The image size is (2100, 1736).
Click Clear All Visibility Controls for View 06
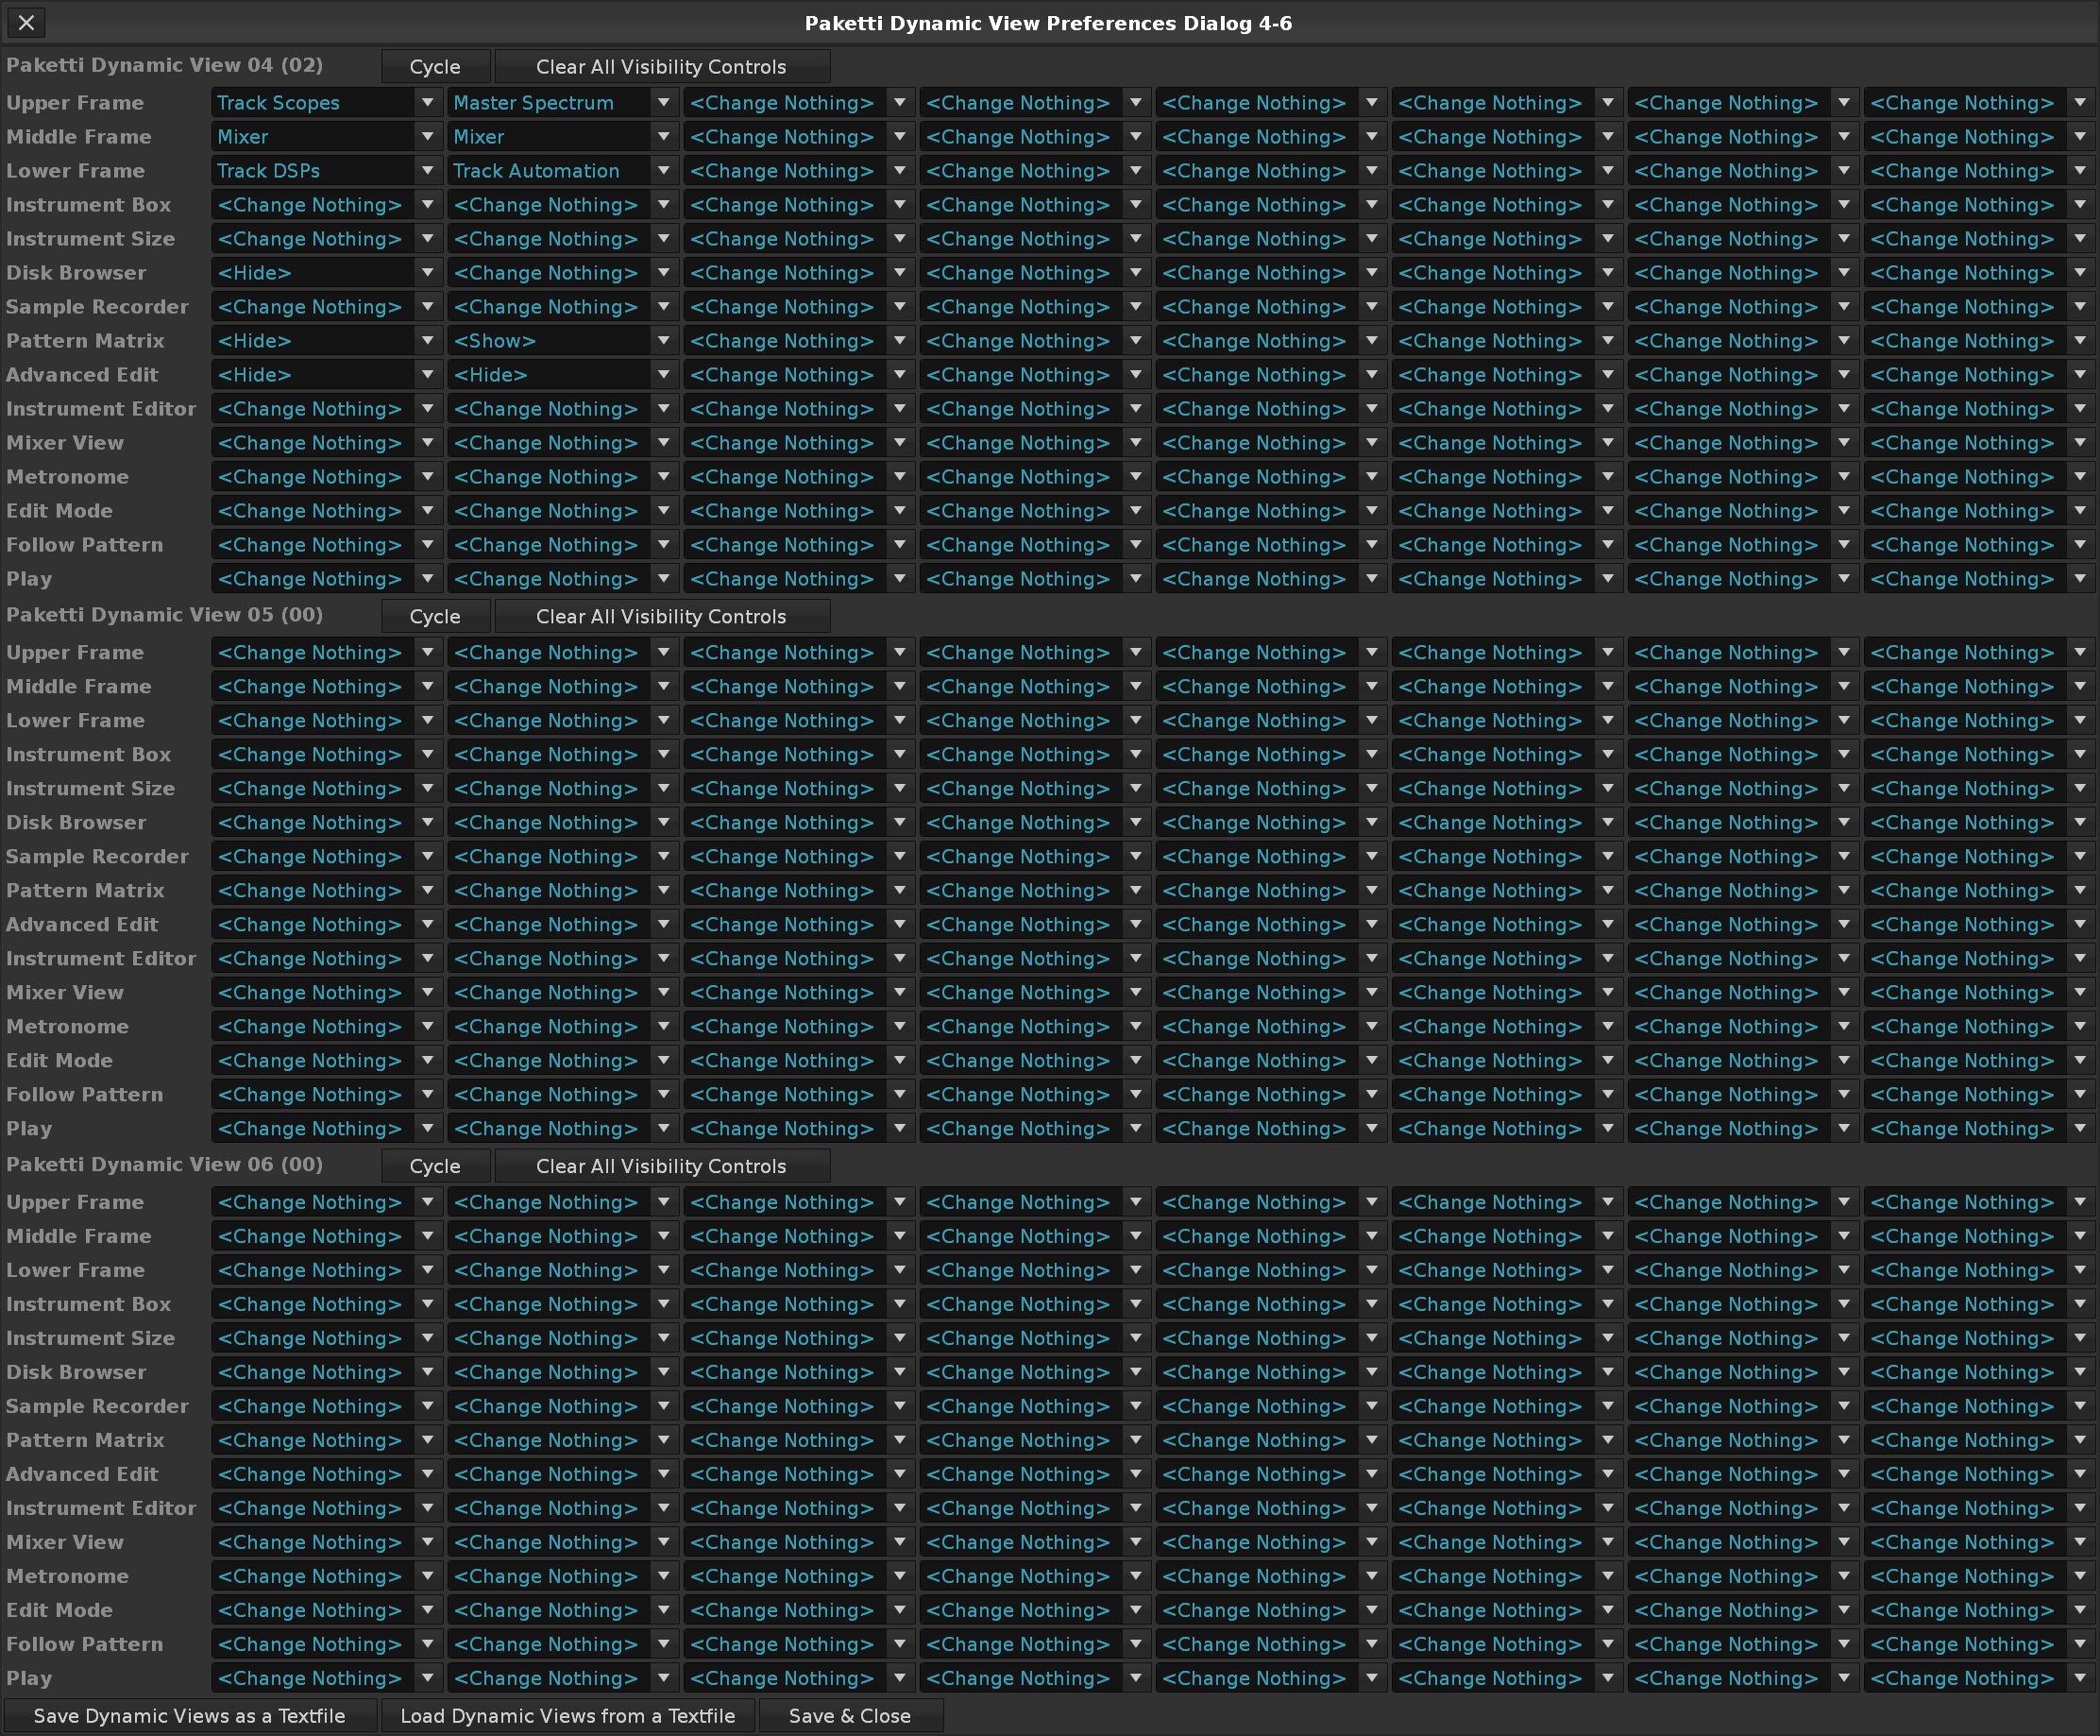(662, 1166)
